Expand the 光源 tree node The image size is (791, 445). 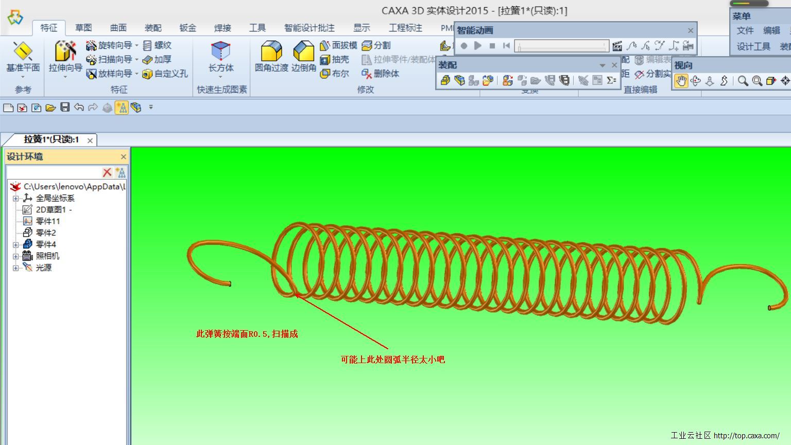[15, 268]
